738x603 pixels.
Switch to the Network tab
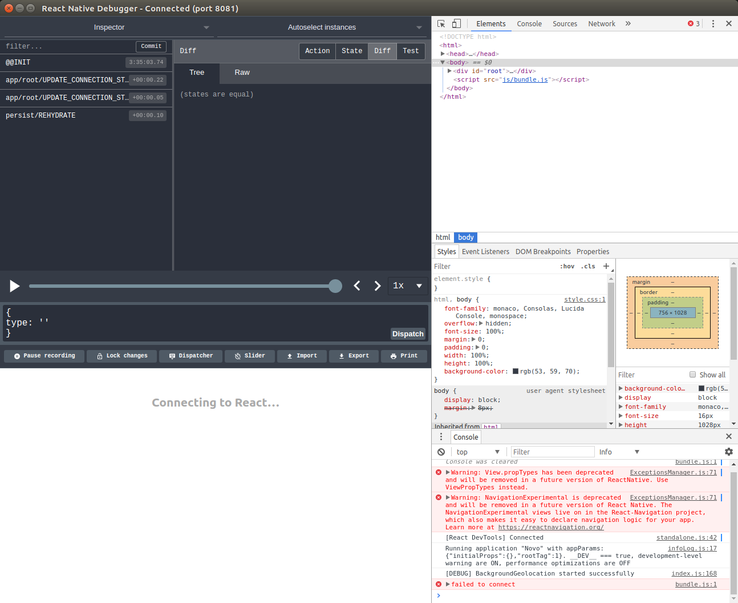[602, 23]
